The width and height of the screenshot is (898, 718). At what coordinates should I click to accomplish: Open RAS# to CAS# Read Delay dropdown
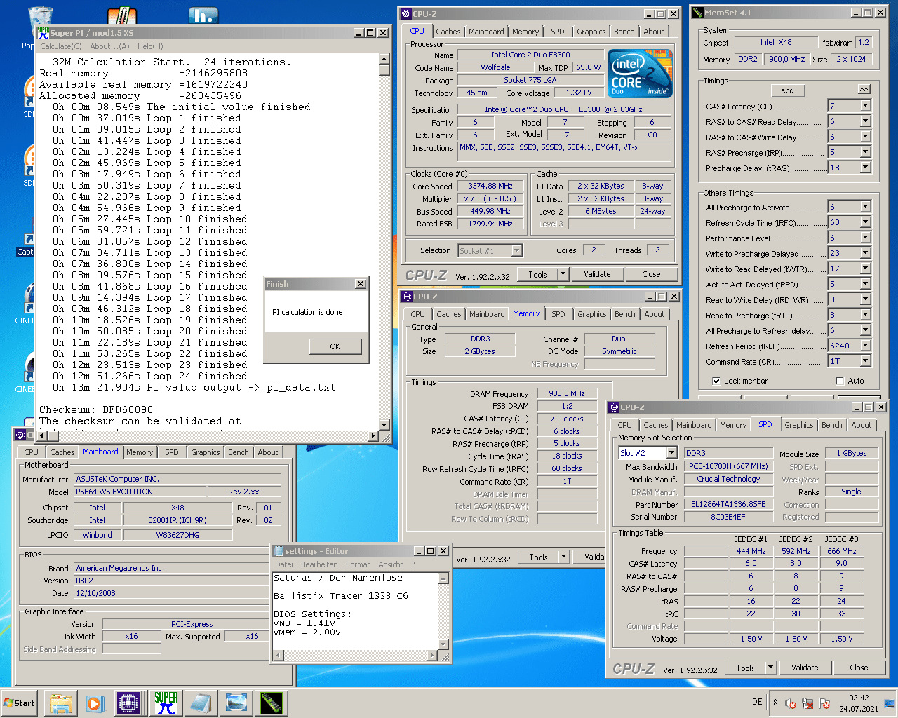tap(865, 121)
